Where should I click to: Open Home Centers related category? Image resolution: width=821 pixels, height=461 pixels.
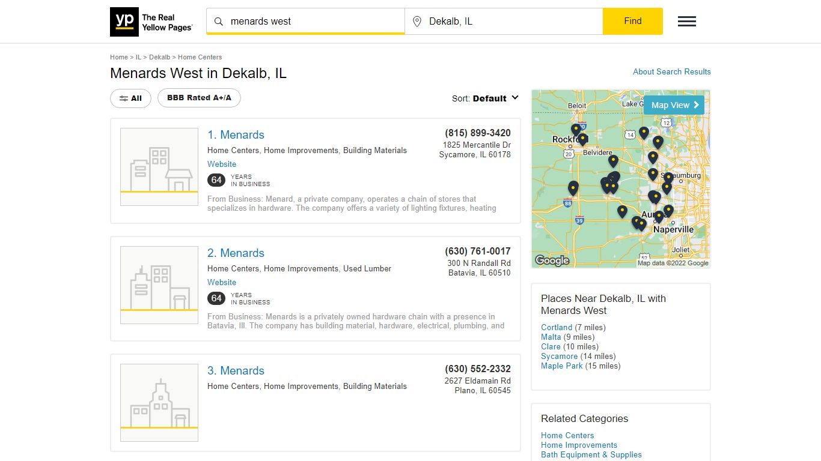(x=567, y=435)
